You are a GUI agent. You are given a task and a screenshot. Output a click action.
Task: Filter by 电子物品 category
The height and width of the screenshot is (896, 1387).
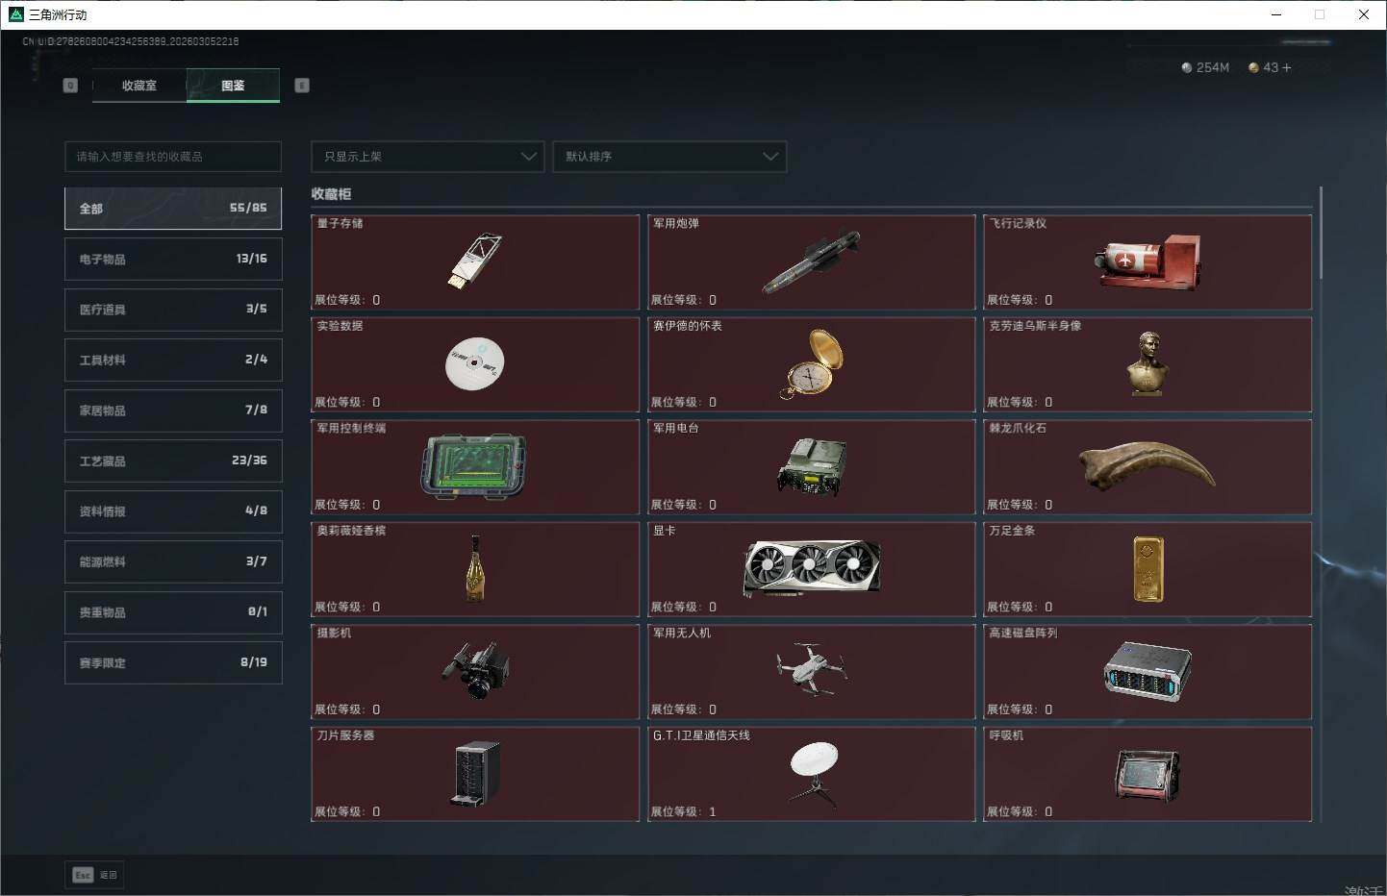[x=173, y=259]
